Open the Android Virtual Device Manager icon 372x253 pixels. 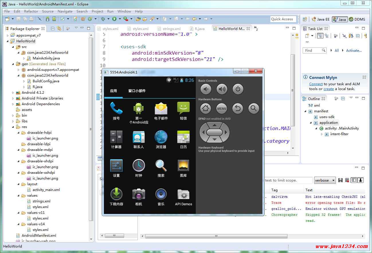click(x=54, y=19)
